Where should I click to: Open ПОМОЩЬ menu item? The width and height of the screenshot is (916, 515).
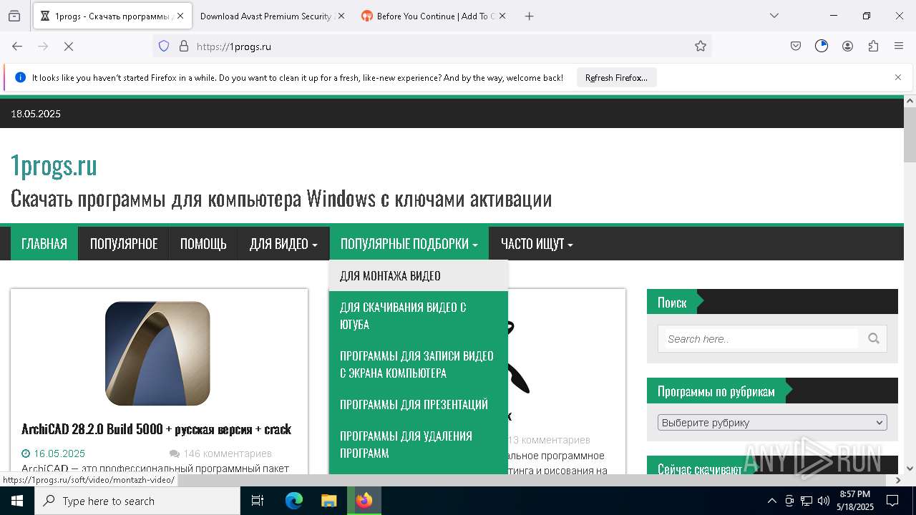coord(203,244)
